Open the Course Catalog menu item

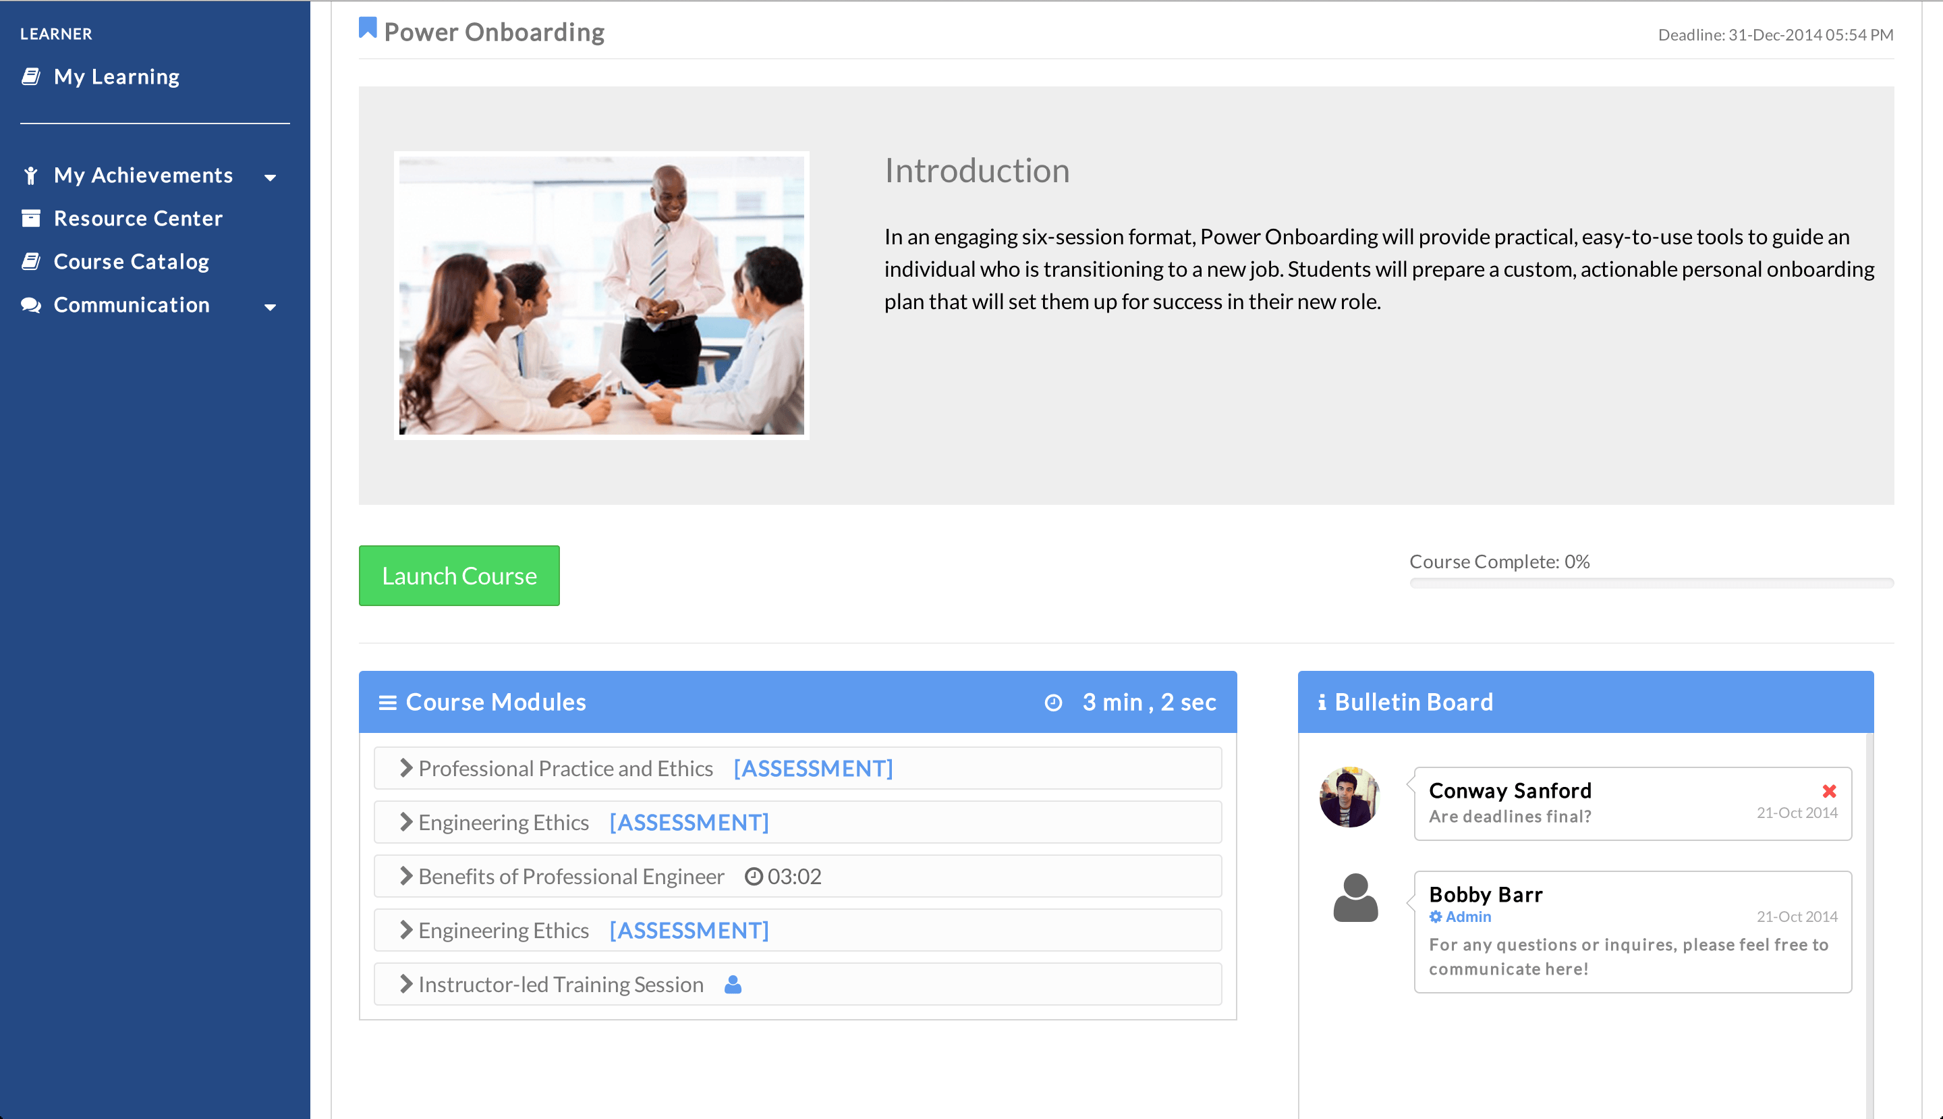click(x=132, y=262)
